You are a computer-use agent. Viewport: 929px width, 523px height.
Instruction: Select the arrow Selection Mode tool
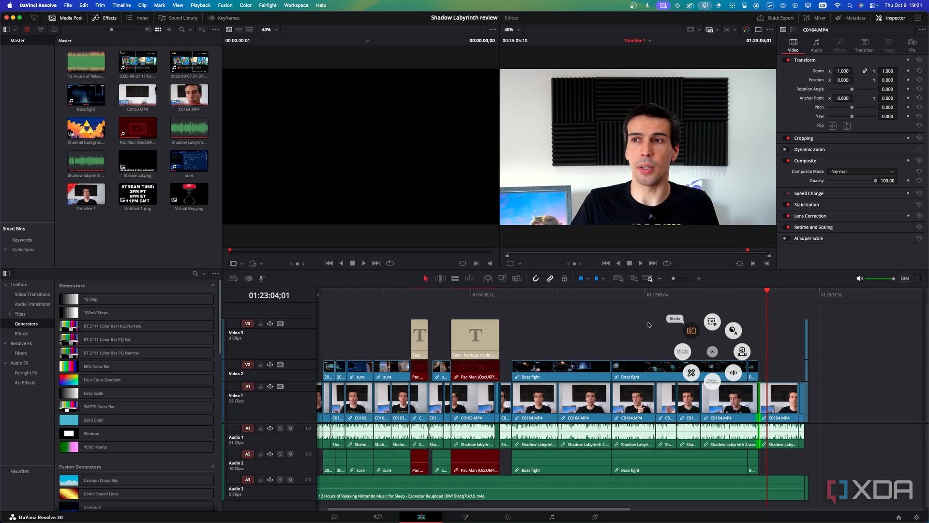click(x=426, y=278)
